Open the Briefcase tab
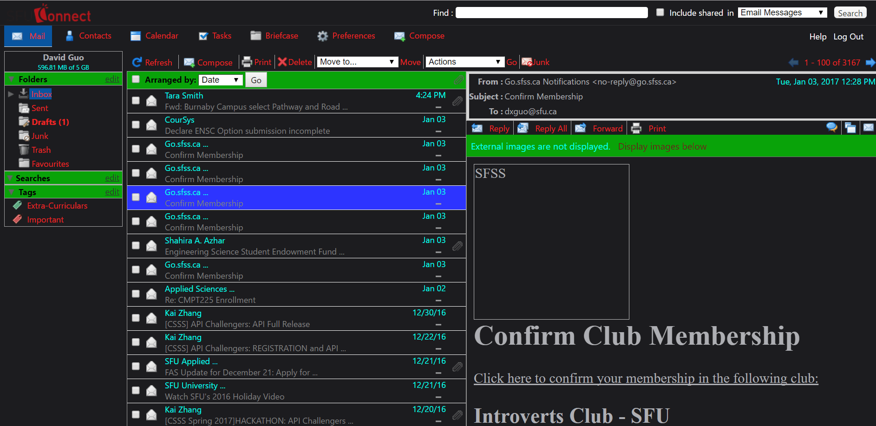The image size is (876, 426). [274, 36]
